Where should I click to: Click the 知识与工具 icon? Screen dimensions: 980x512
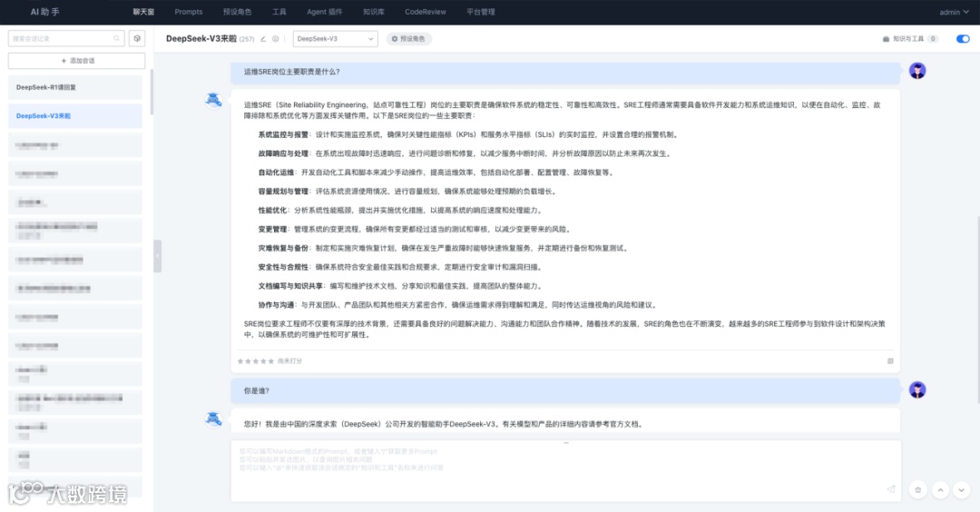click(x=886, y=39)
